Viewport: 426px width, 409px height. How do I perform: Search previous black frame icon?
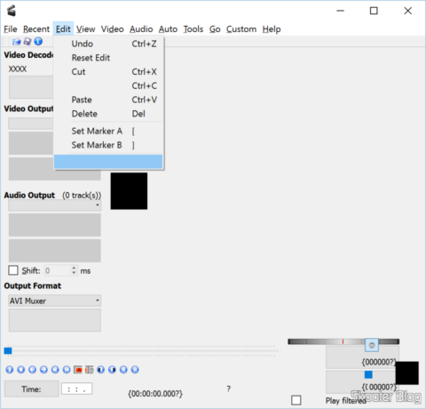pyautogui.click(x=101, y=370)
